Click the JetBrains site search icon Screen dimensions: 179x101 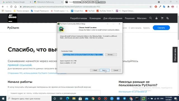[150, 18]
